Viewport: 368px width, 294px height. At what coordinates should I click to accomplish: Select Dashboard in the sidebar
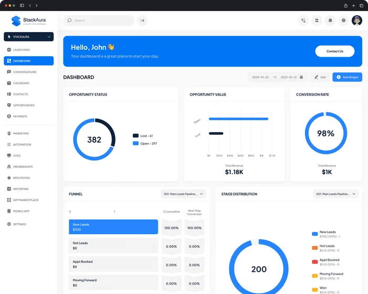(28, 61)
